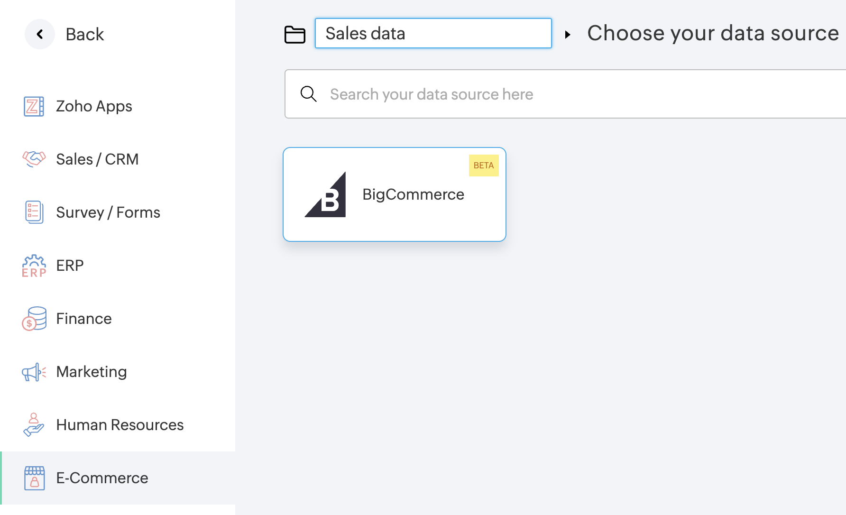Click the arrow next to Sales data field
The image size is (846, 515).
click(x=568, y=34)
